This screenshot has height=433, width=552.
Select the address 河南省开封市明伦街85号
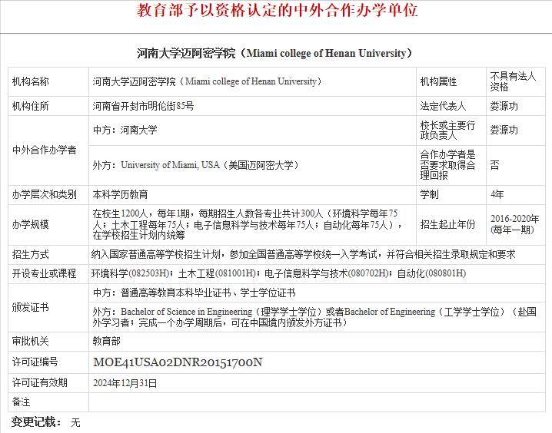(143, 106)
